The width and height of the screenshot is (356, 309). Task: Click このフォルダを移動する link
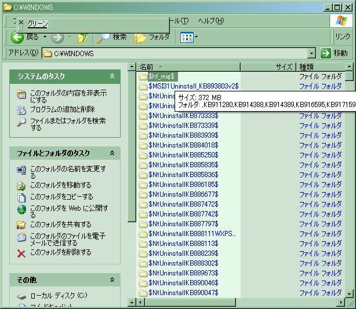[x=61, y=185]
